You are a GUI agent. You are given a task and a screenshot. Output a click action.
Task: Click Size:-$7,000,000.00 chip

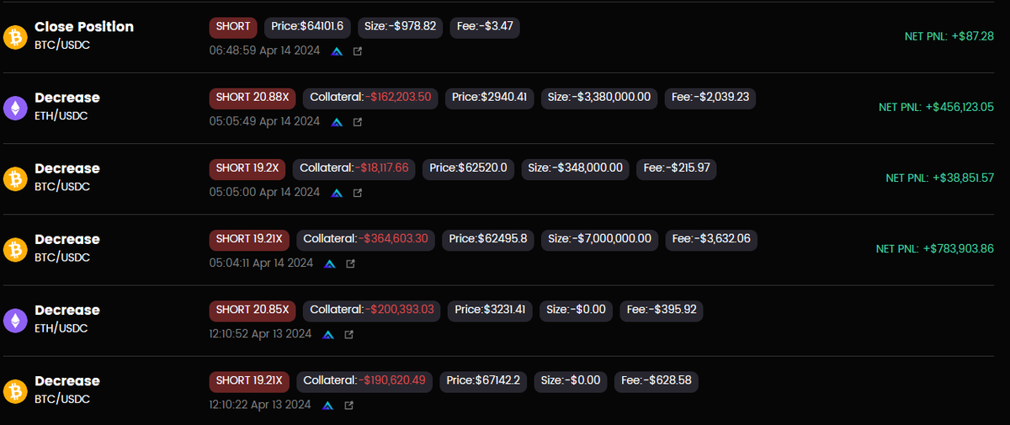(599, 239)
